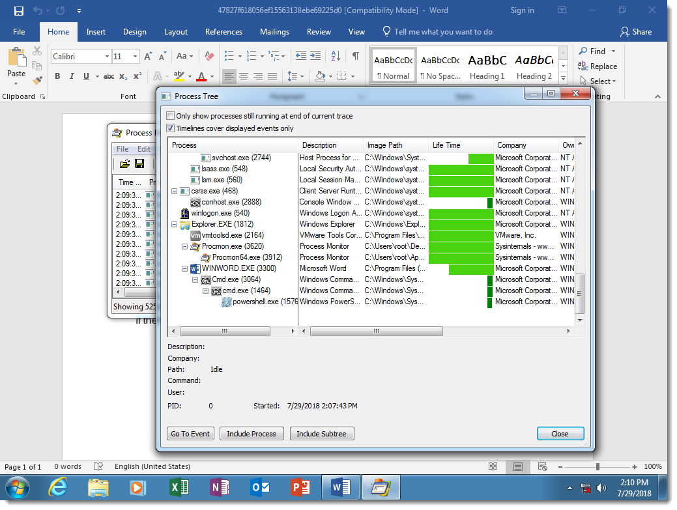Decrease paragraph indent
The image size is (677, 510).
coord(301,56)
